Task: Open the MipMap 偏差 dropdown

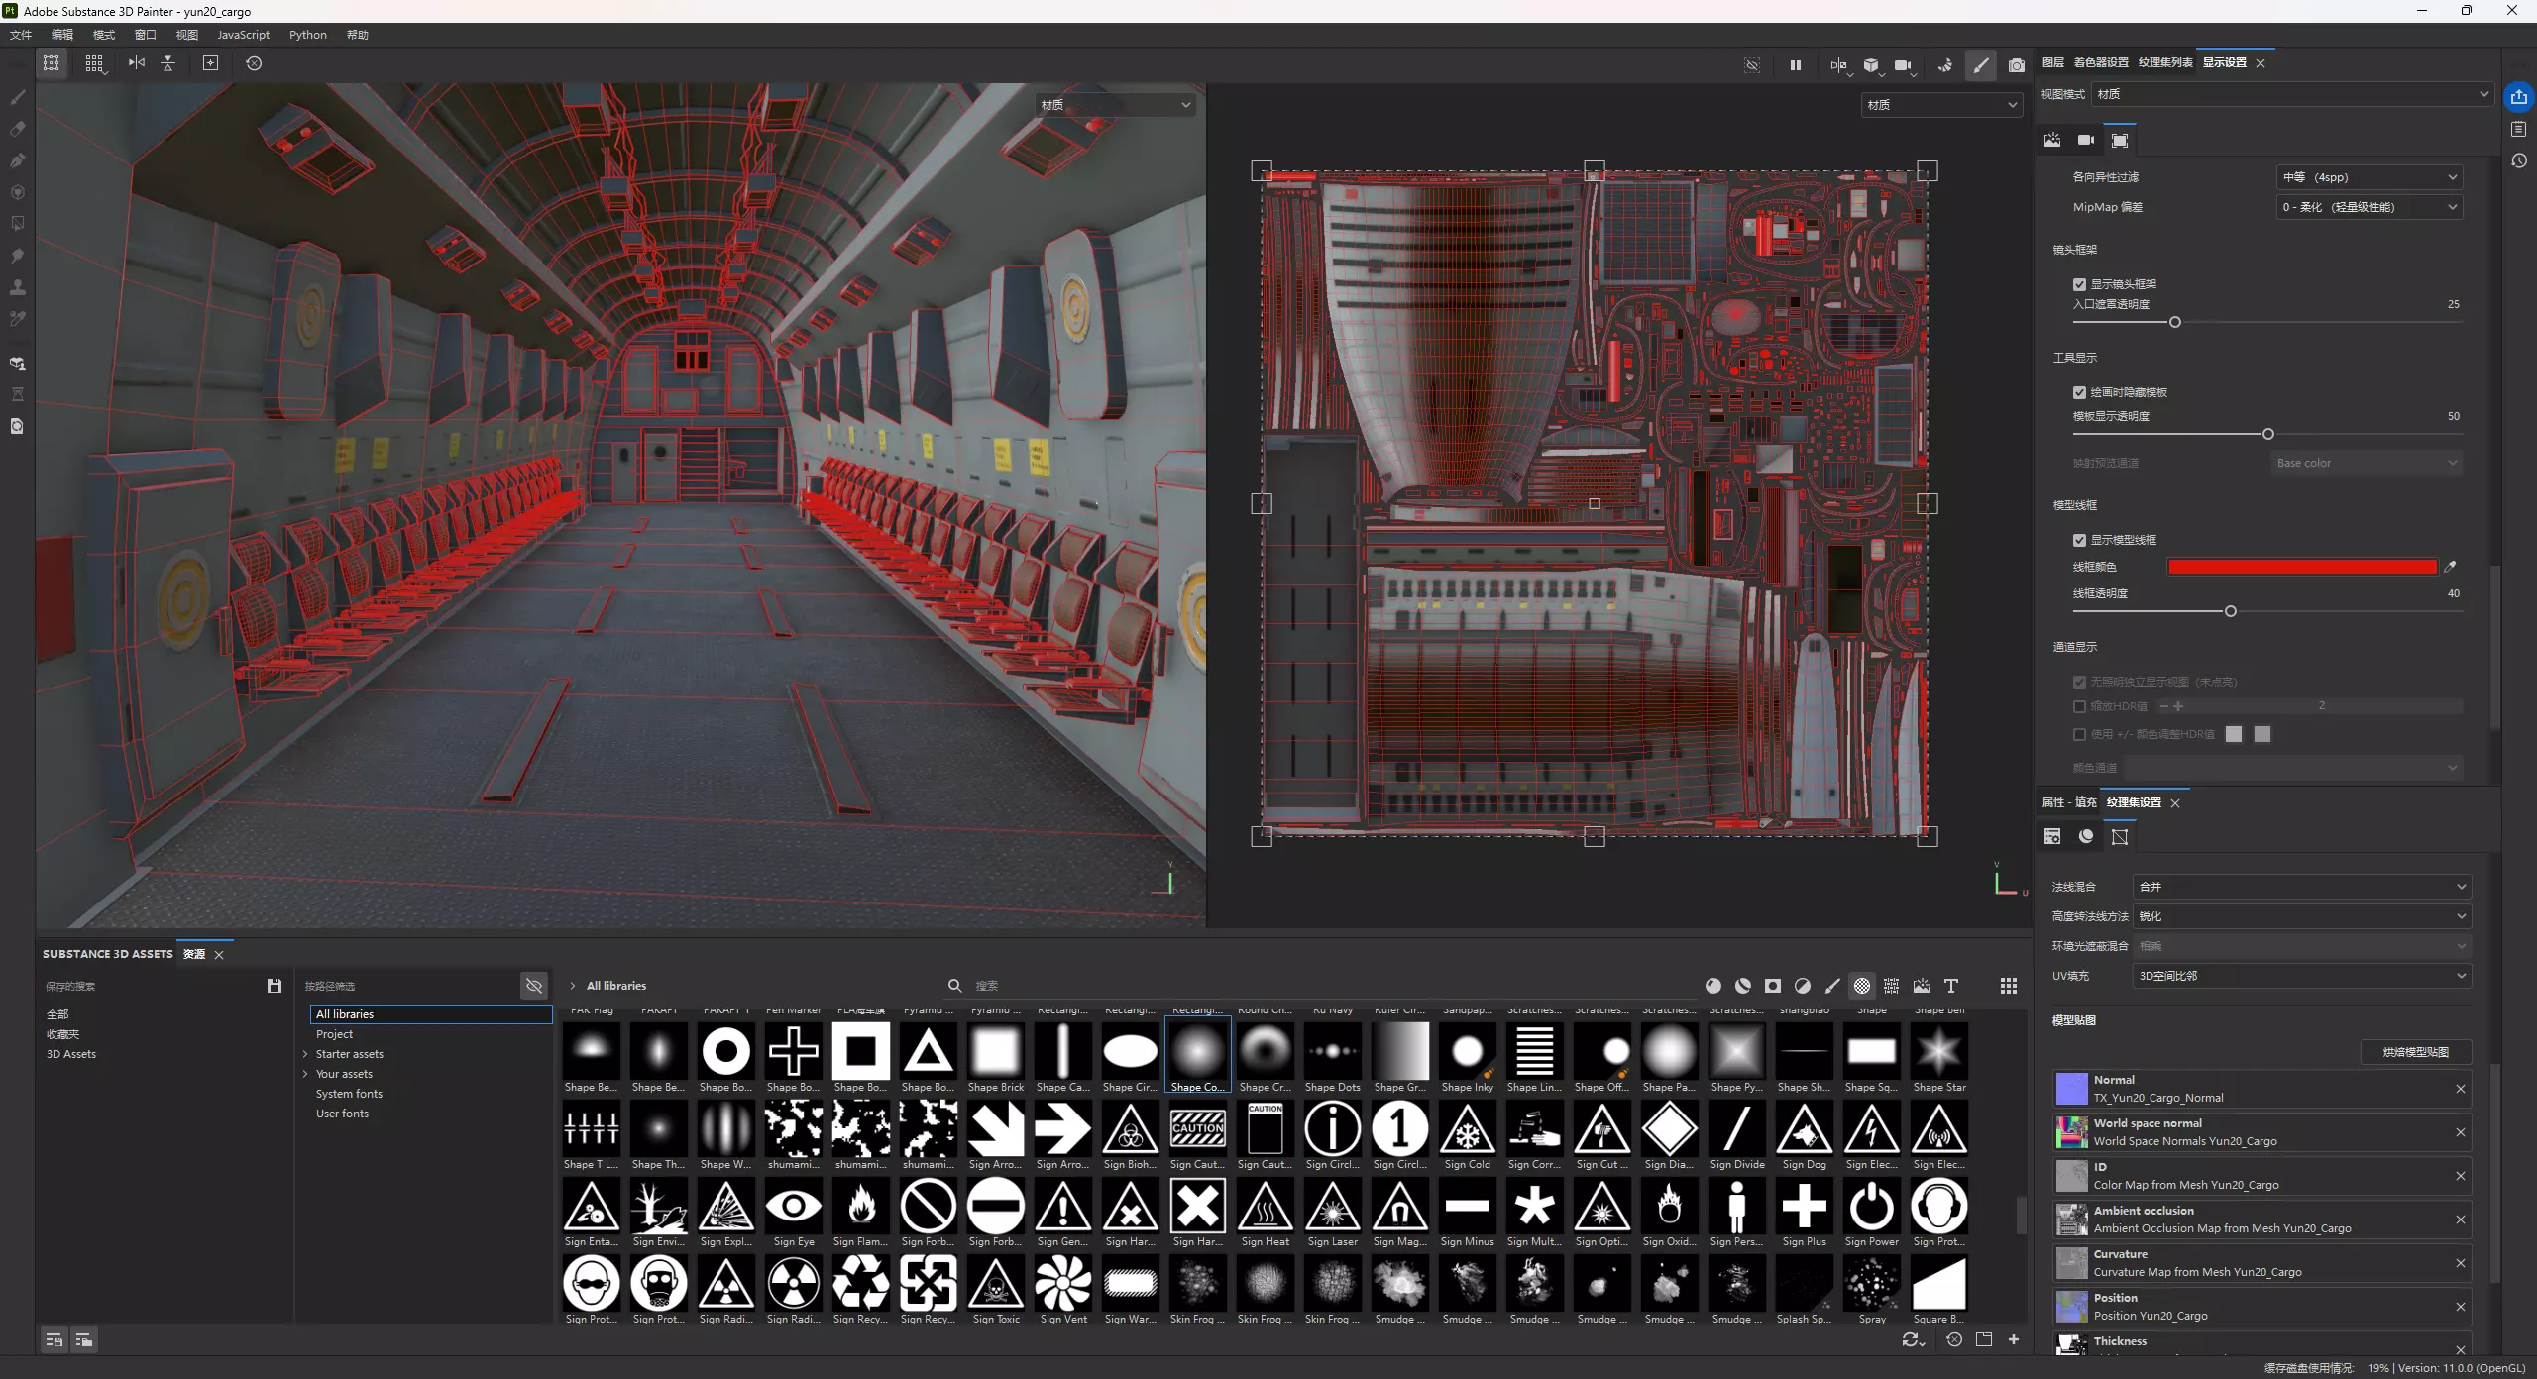Action: [x=2368, y=207]
